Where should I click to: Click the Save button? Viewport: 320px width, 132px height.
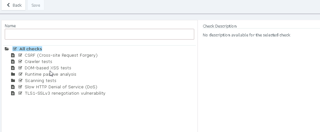pyautogui.click(x=36, y=5)
